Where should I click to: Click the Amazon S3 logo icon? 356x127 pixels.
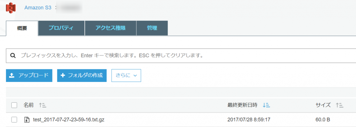pos(10,8)
